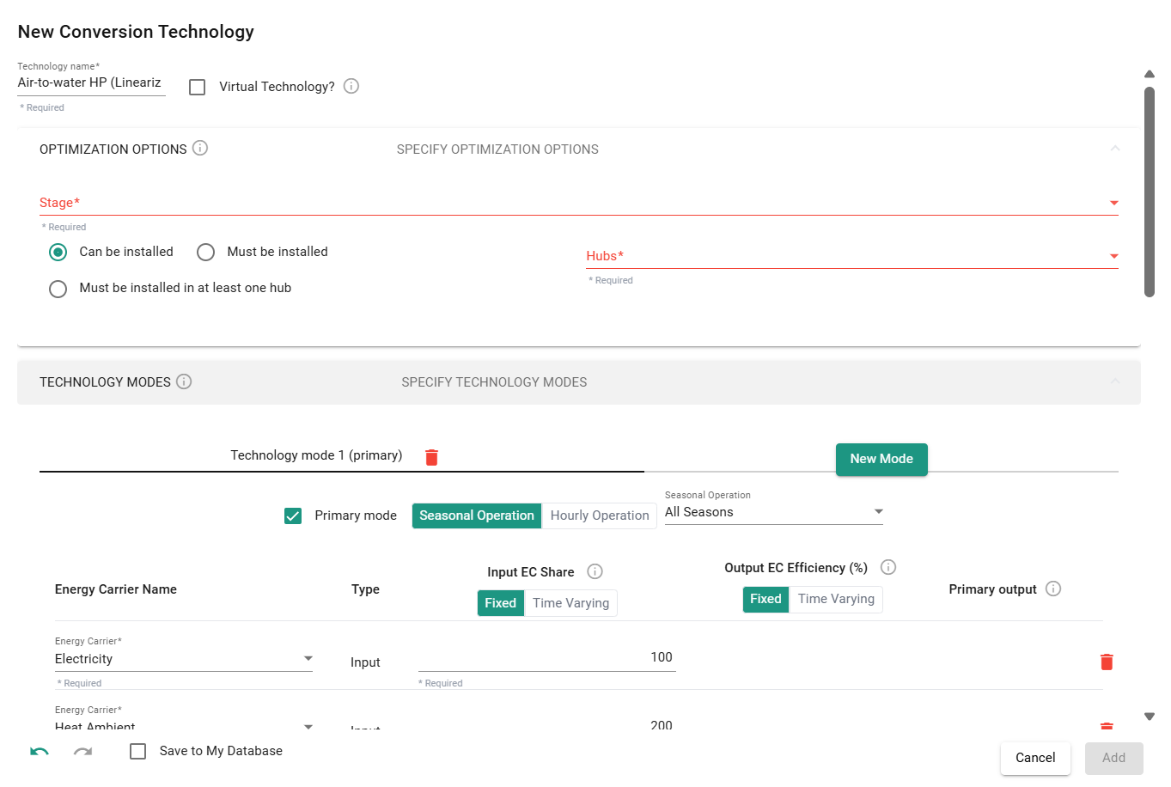Click the redo arrow icon
The image size is (1171, 787).
click(82, 752)
